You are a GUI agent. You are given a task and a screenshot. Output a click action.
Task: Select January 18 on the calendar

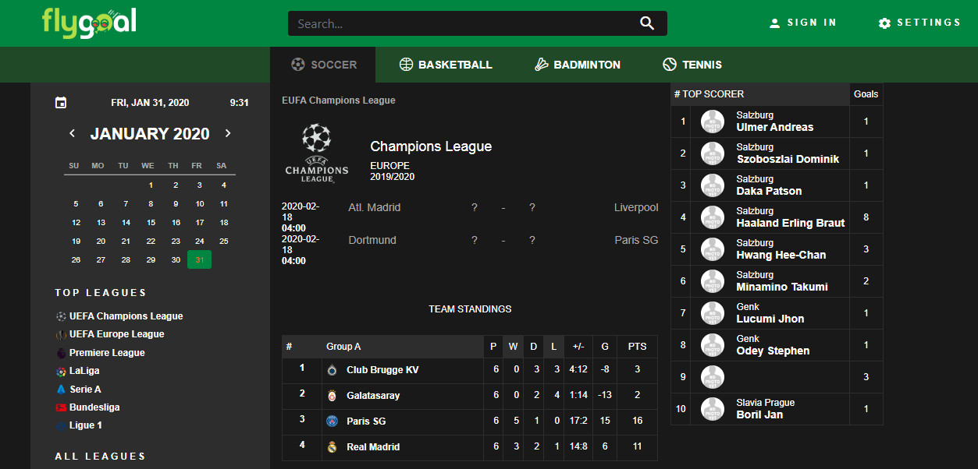[x=223, y=222]
